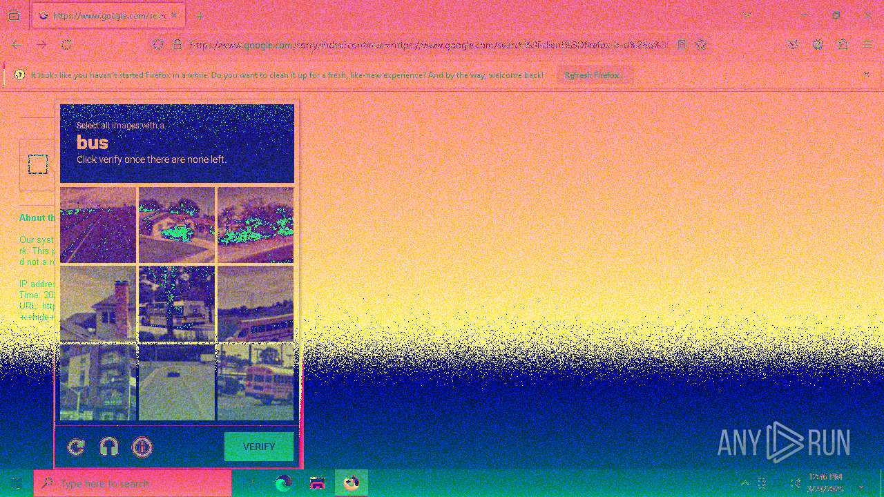This screenshot has width=884, height=497.
Task: Close the google.com tab
Action: (x=174, y=15)
